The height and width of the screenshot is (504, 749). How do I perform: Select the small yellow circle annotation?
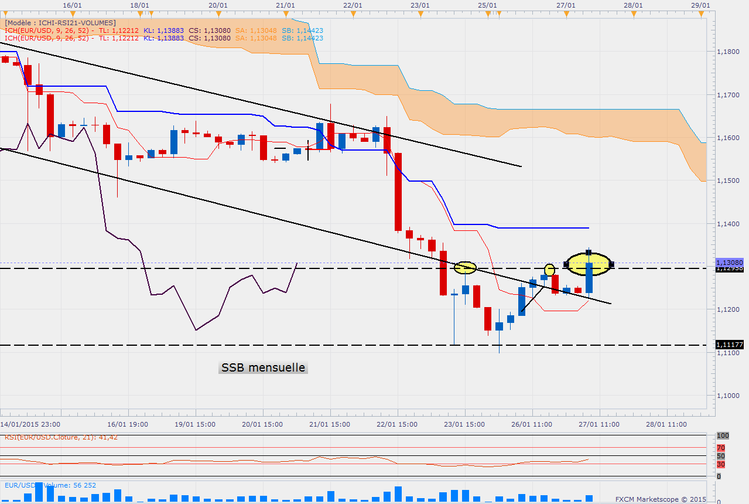(x=549, y=270)
